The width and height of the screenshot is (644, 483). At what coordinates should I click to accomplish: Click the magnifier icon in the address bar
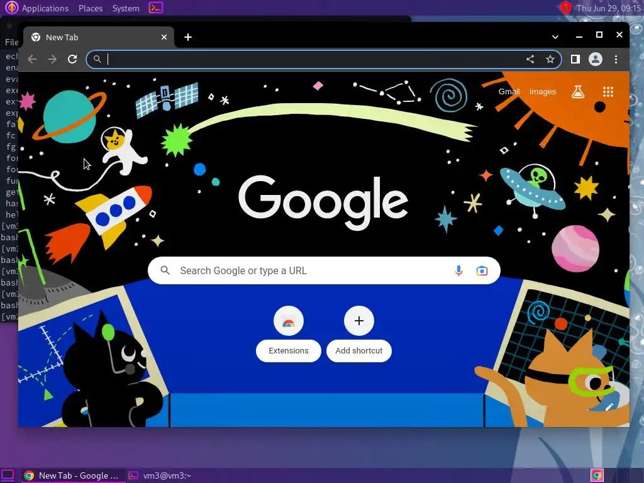click(97, 59)
